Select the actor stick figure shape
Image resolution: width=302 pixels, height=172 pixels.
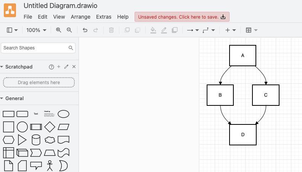(50, 166)
